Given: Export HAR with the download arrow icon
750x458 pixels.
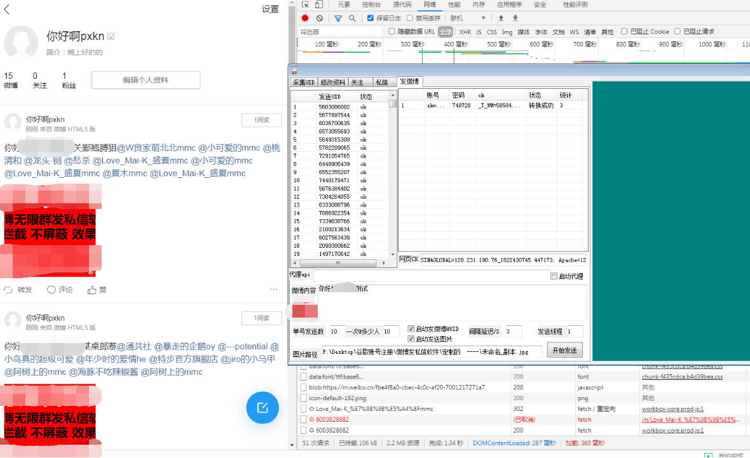Looking at the screenshot, I should click(x=515, y=18).
